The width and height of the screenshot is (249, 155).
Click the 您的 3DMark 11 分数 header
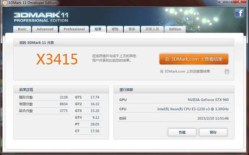click(37, 43)
